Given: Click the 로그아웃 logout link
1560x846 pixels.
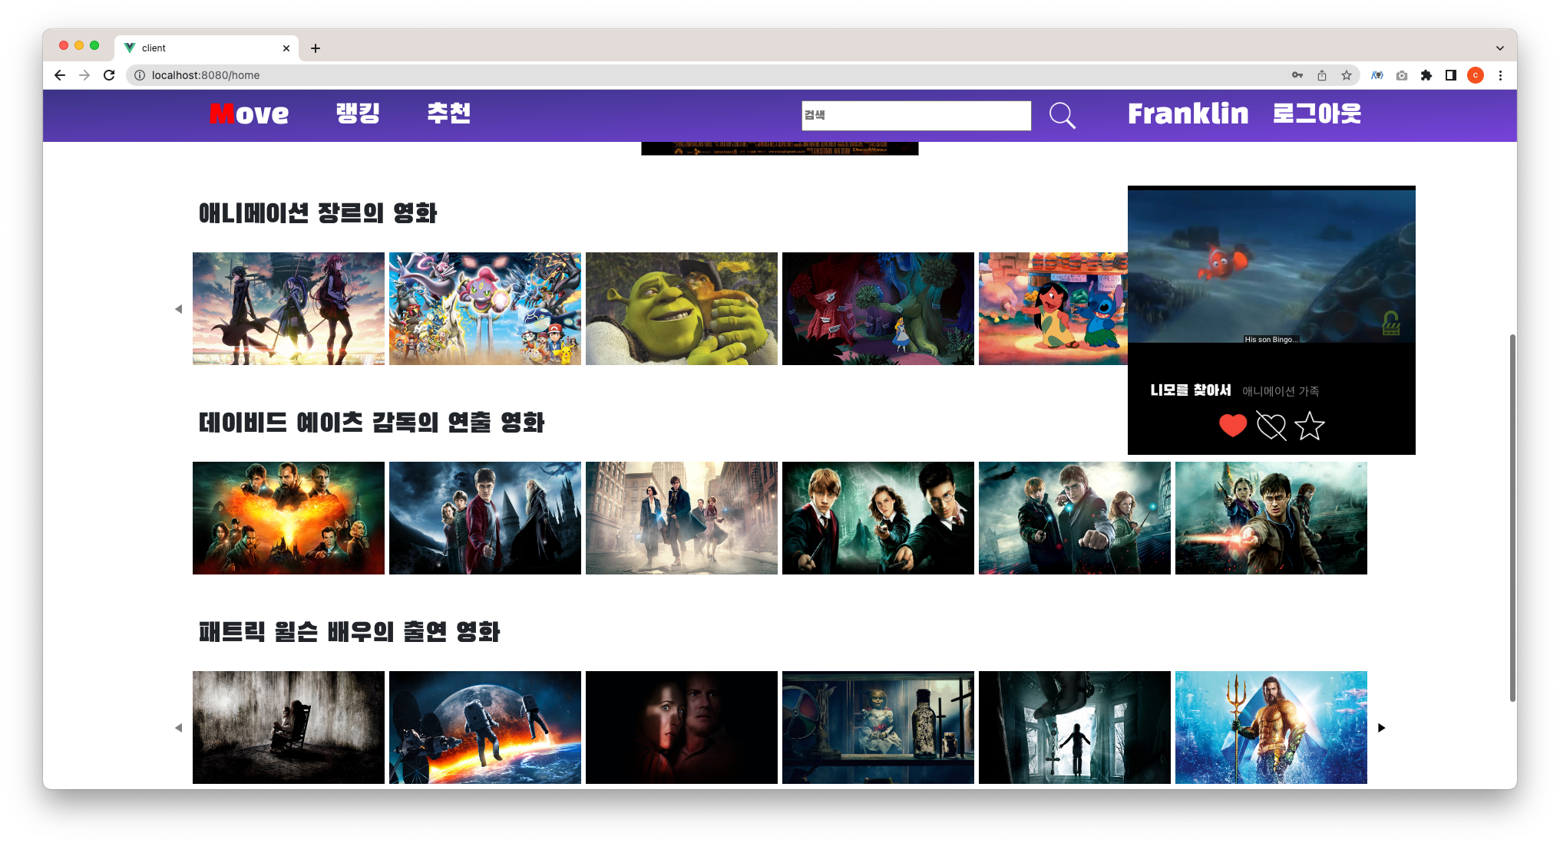Looking at the screenshot, I should coord(1317,114).
